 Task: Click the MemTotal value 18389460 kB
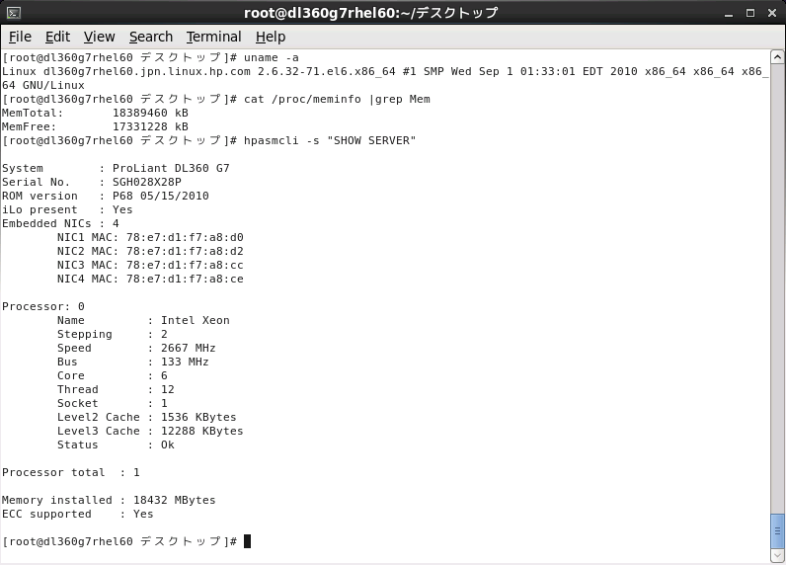[x=150, y=113]
